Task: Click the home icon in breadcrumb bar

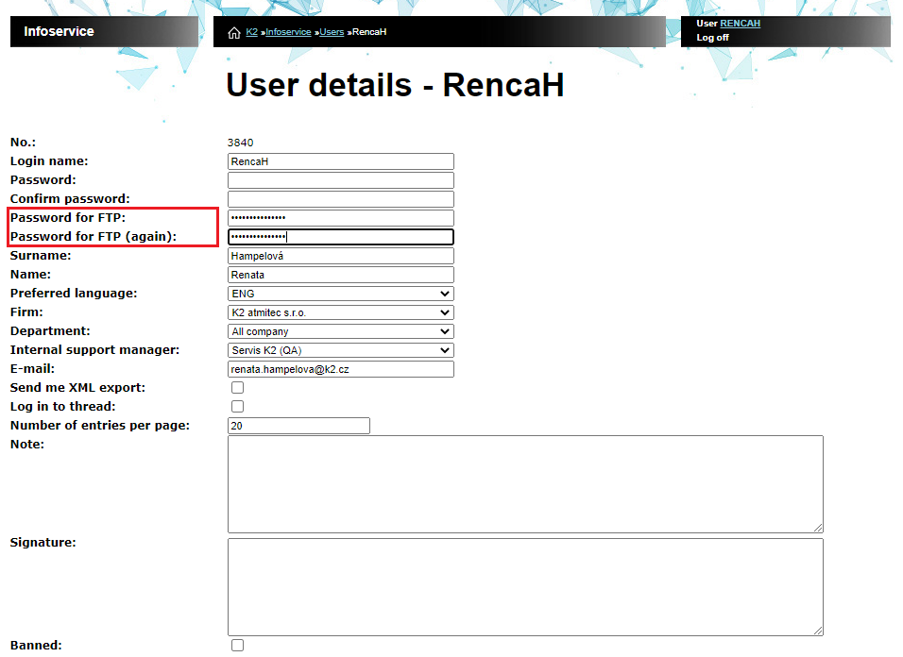Action: pyautogui.click(x=234, y=33)
